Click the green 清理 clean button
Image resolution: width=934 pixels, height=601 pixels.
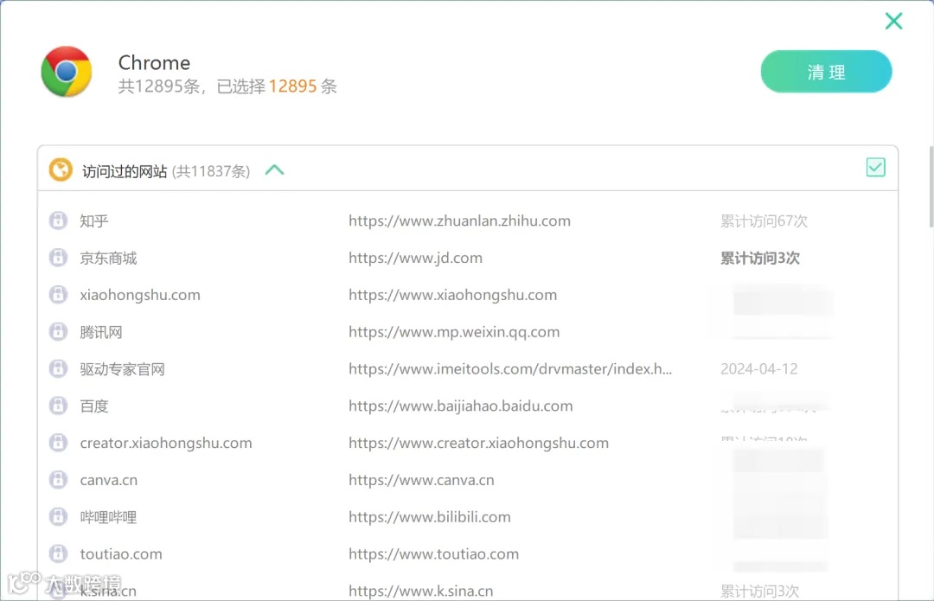click(826, 72)
